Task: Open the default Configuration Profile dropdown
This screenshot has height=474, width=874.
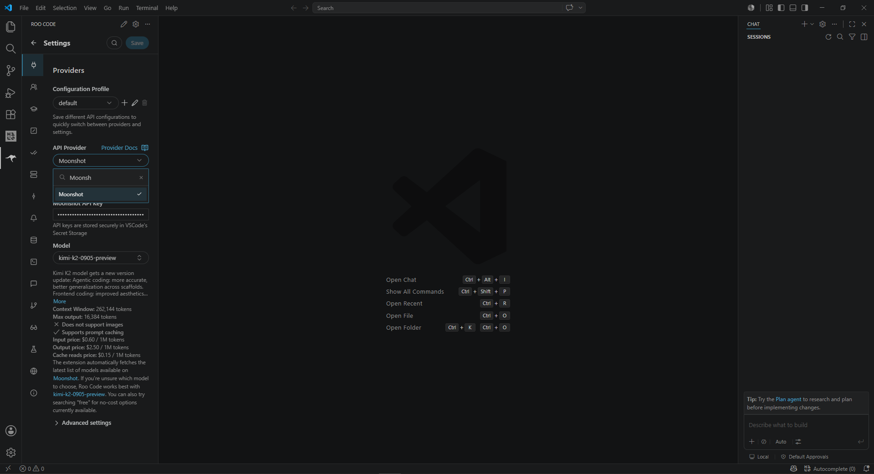Action: (x=86, y=103)
